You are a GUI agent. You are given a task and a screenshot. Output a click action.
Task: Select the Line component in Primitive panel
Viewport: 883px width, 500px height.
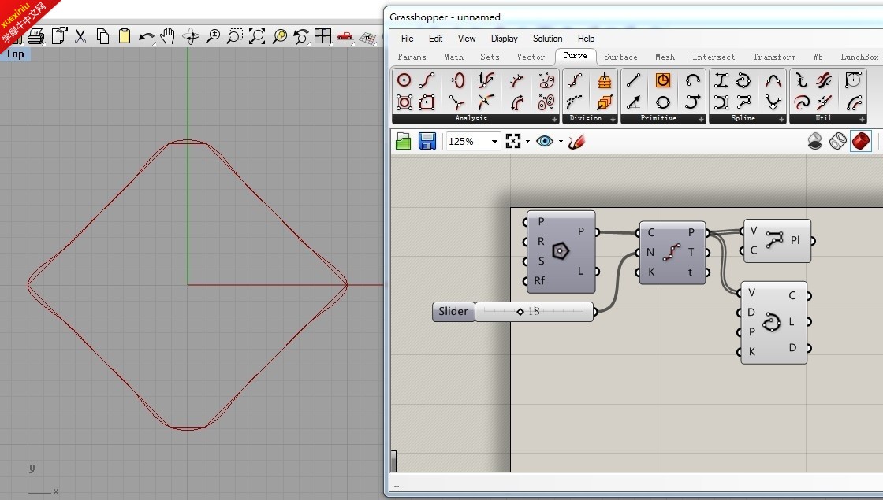pos(634,80)
